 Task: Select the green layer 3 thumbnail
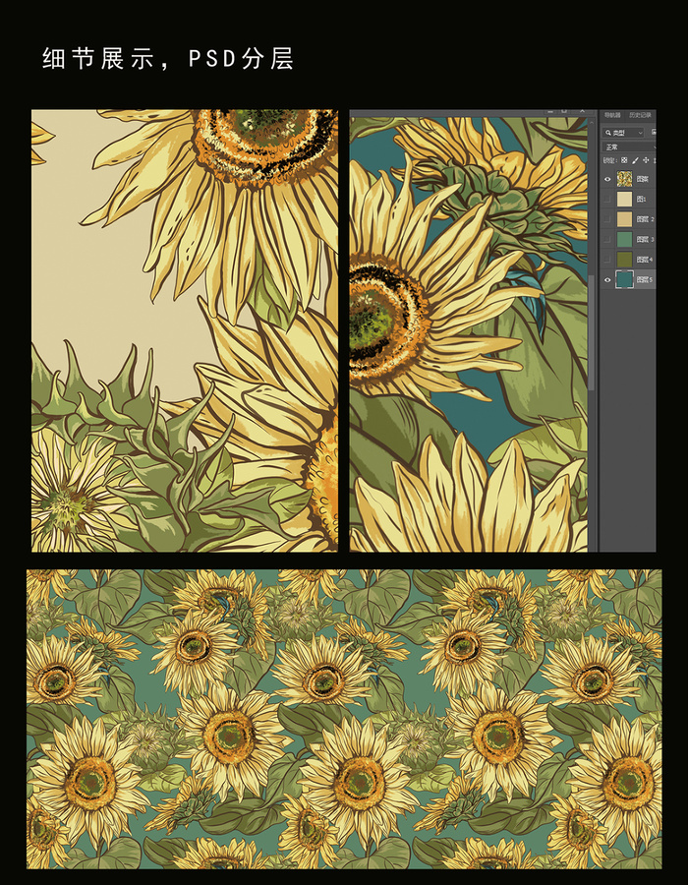tap(624, 239)
